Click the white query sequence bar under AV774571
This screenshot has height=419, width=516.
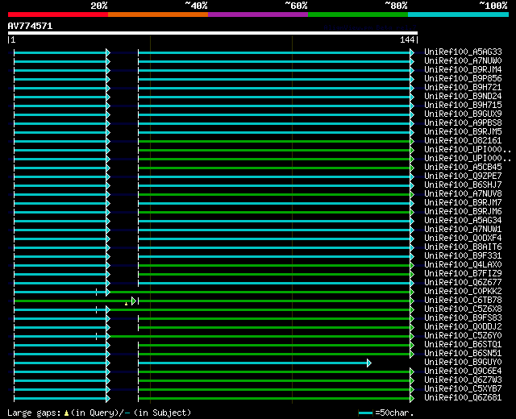[213, 33]
